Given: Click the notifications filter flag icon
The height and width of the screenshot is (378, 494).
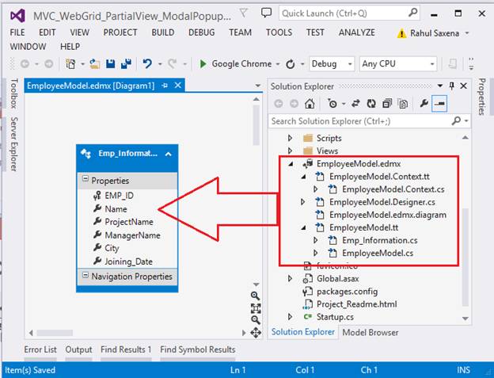Looking at the screenshot, I should (243, 13).
